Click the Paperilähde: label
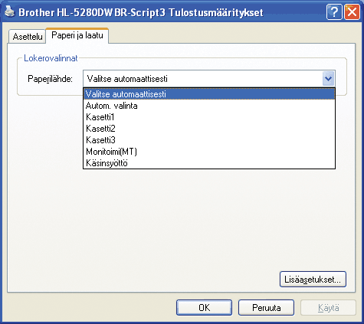This screenshot has height=324, width=364. point(50,79)
